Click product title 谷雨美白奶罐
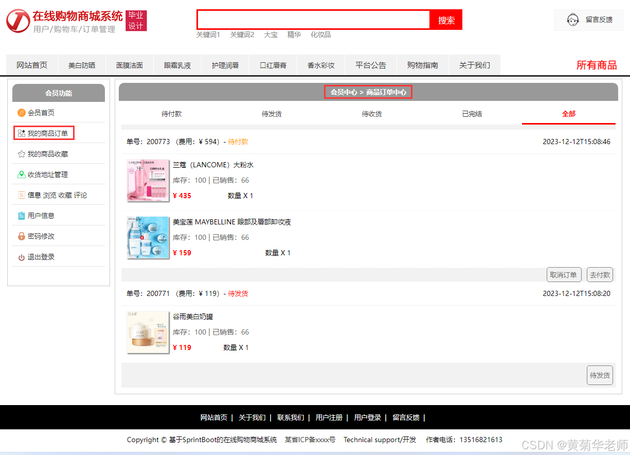 tap(193, 317)
